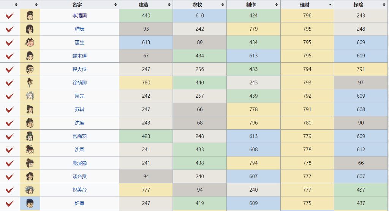Click the sort arrows on 农牧 column
Image resolution: width=389 pixels, height=211 pixels.
[223, 5]
